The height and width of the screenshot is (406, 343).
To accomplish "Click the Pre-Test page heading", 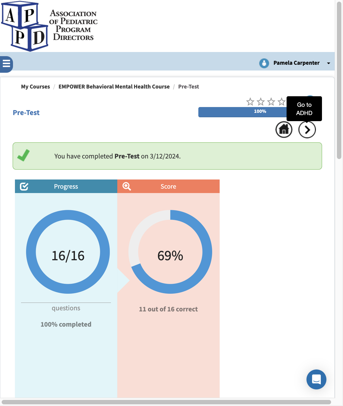I will tap(26, 113).
